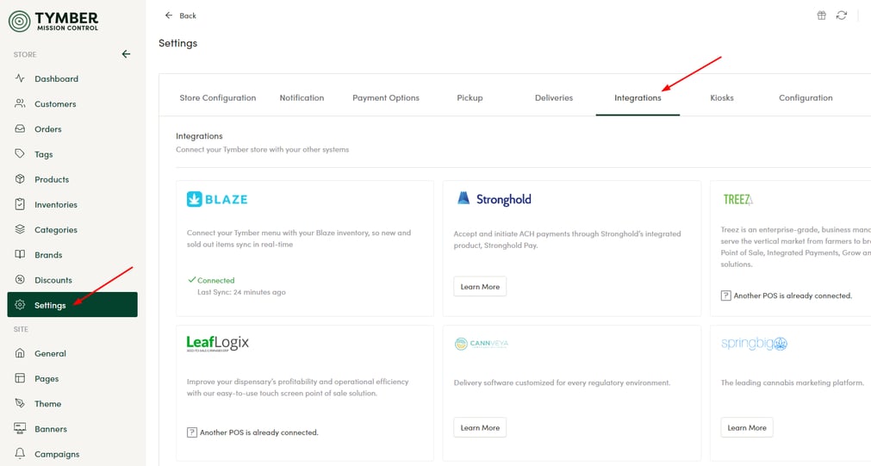Click the Tags label icon
871x466 pixels.
click(20, 154)
